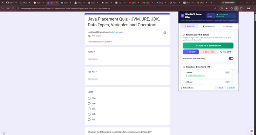The width and height of the screenshot is (256, 135).
Task: Select detected question 2. Name
Action: pos(208,82)
